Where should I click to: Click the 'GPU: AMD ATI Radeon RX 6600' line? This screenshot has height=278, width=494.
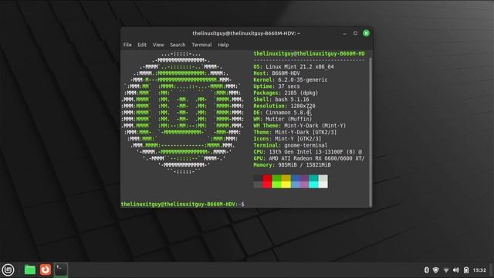[309, 158]
